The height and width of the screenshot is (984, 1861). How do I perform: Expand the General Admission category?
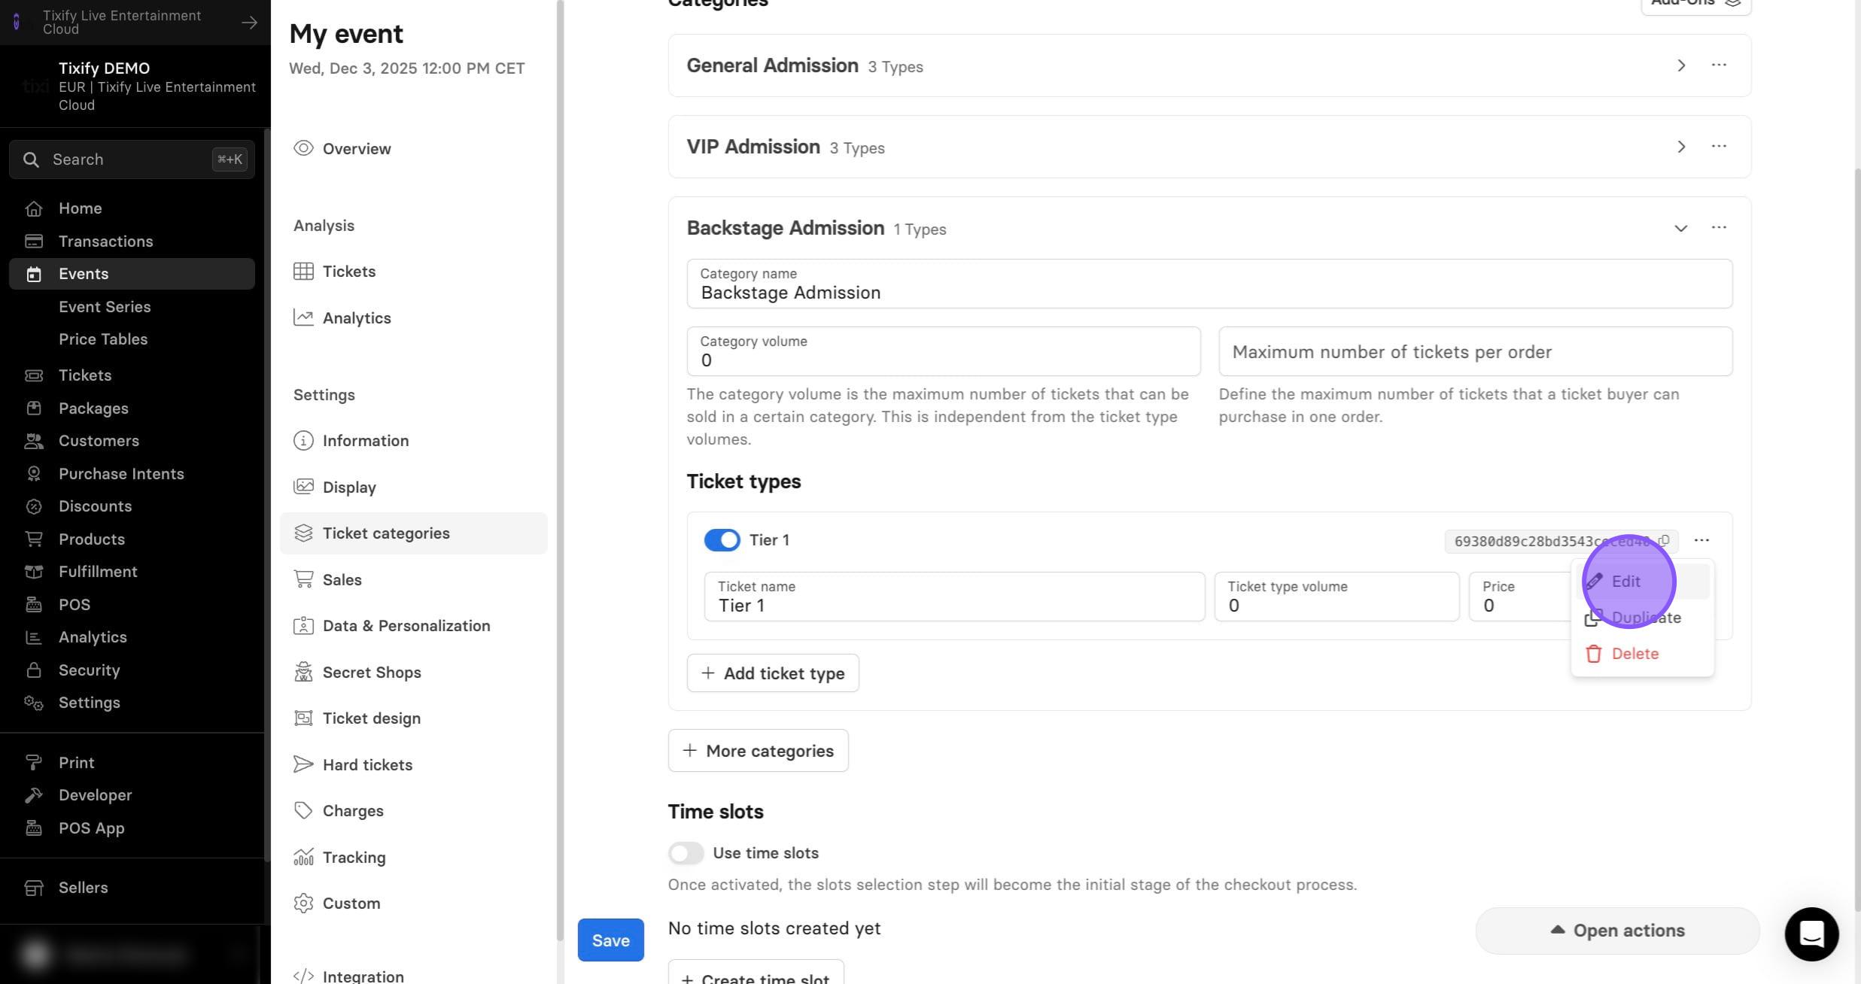click(1680, 65)
